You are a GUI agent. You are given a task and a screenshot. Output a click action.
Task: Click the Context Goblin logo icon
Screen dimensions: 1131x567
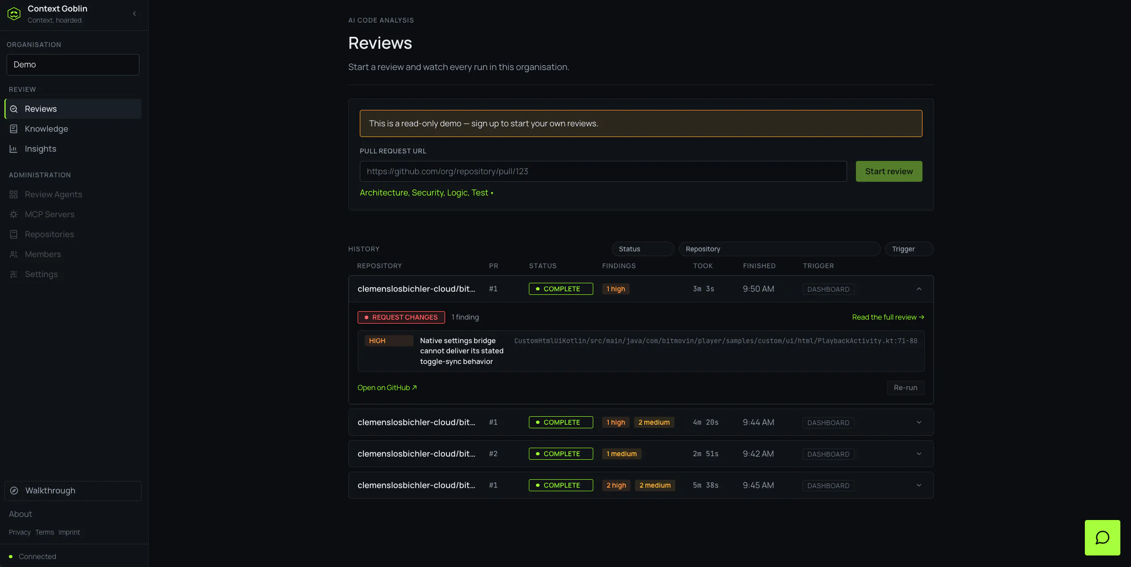click(14, 14)
